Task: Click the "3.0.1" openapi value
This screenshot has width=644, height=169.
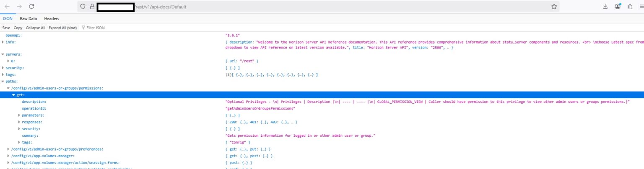Action: click(232, 36)
